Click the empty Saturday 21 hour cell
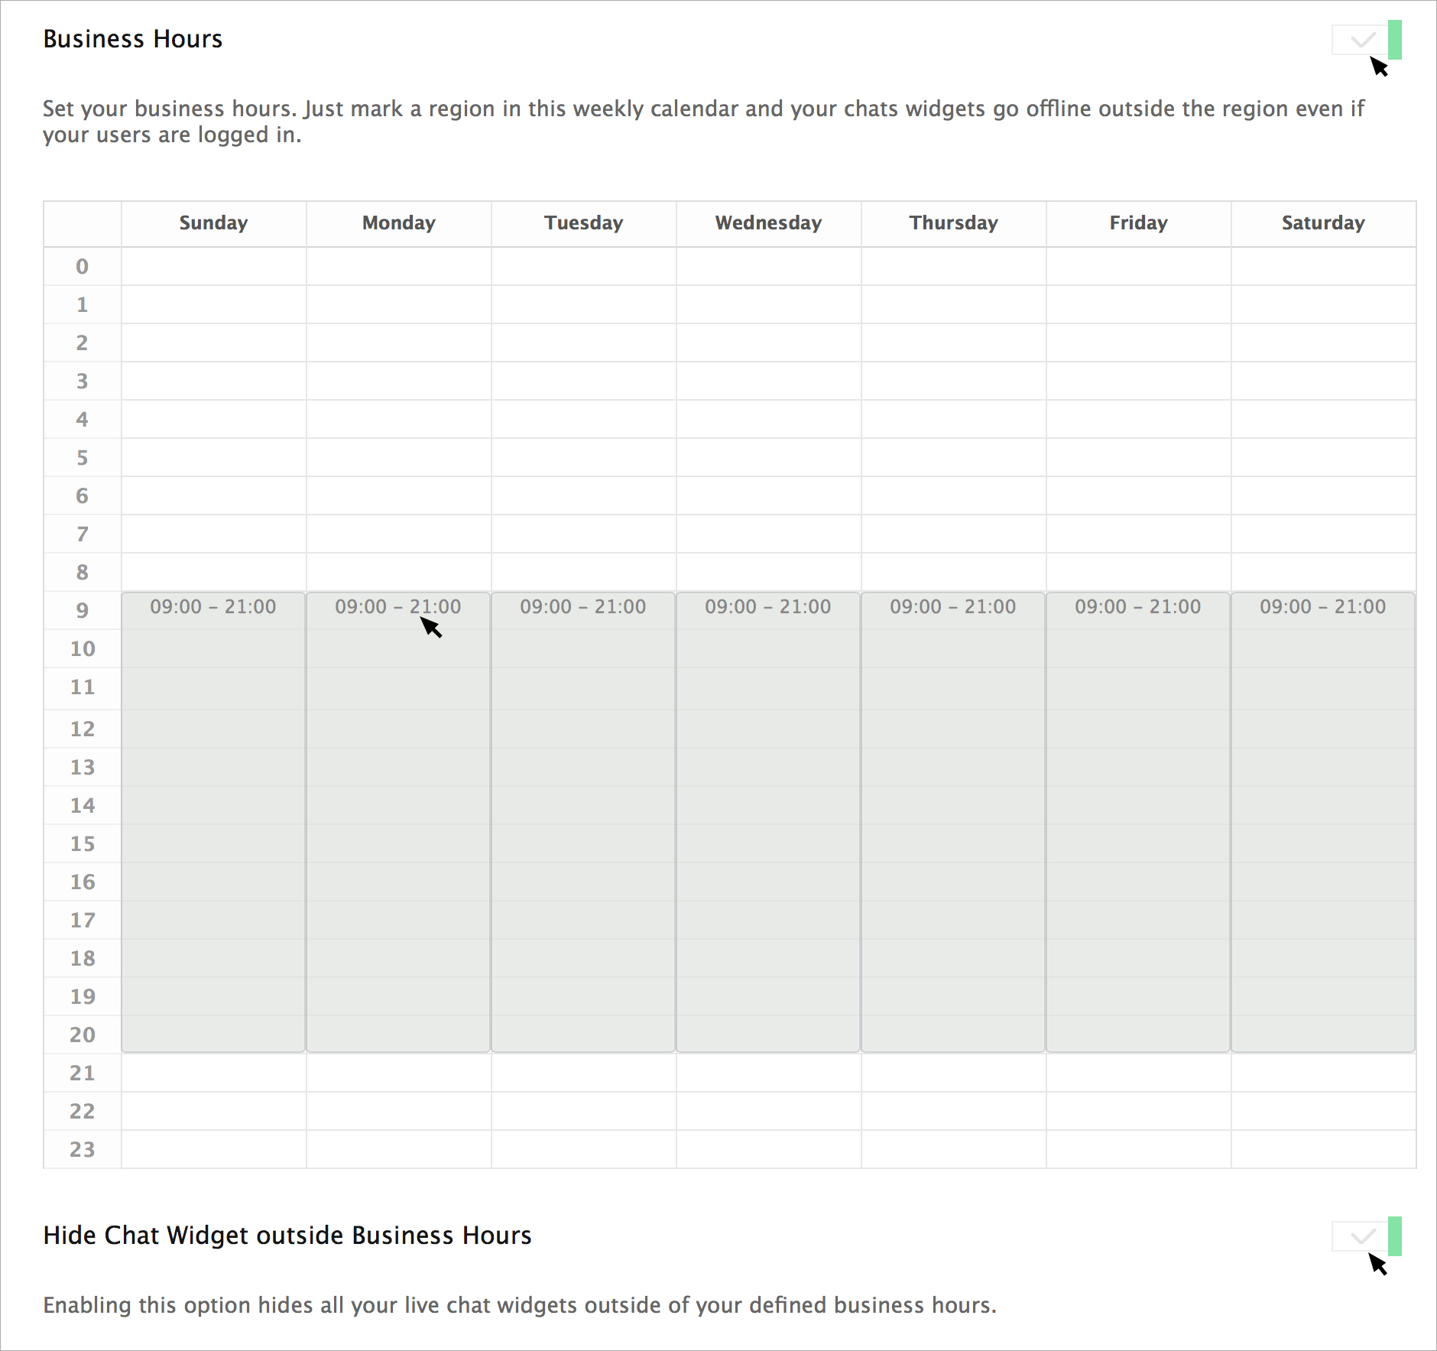The image size is (1437, 1351). (x=1323, y=1073)
